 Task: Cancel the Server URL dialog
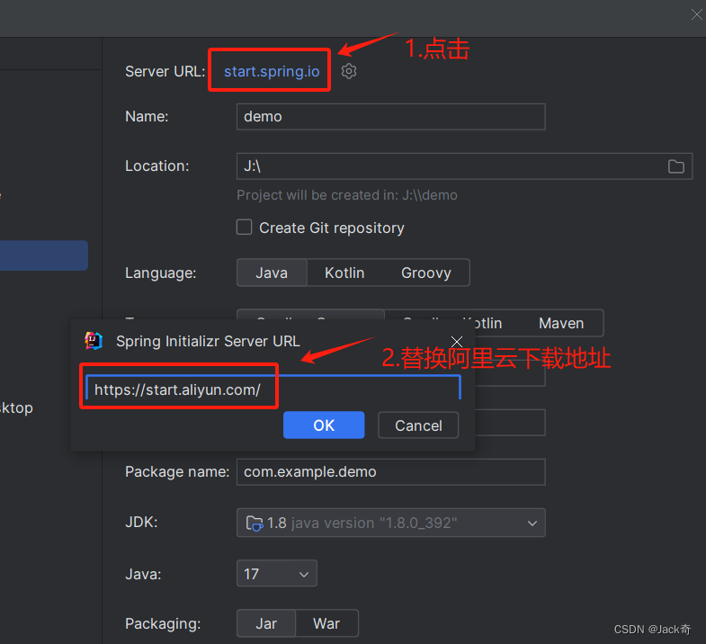tap(418, 425)
